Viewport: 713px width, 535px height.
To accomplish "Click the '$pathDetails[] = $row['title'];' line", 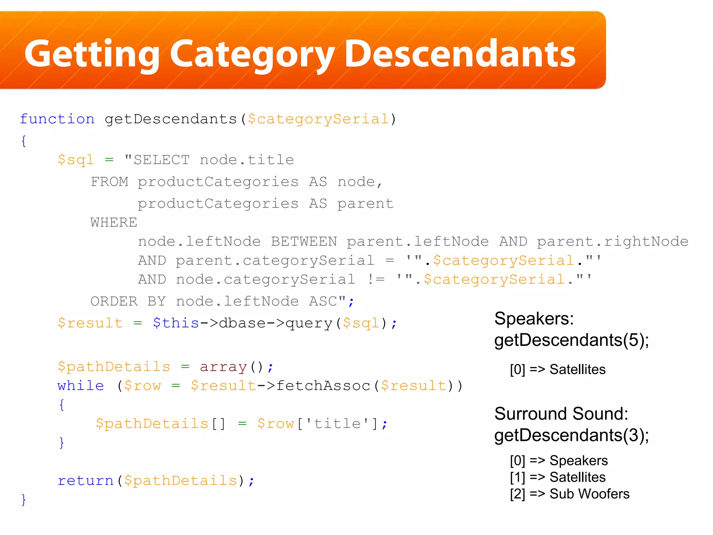I will tap(242, 424).
